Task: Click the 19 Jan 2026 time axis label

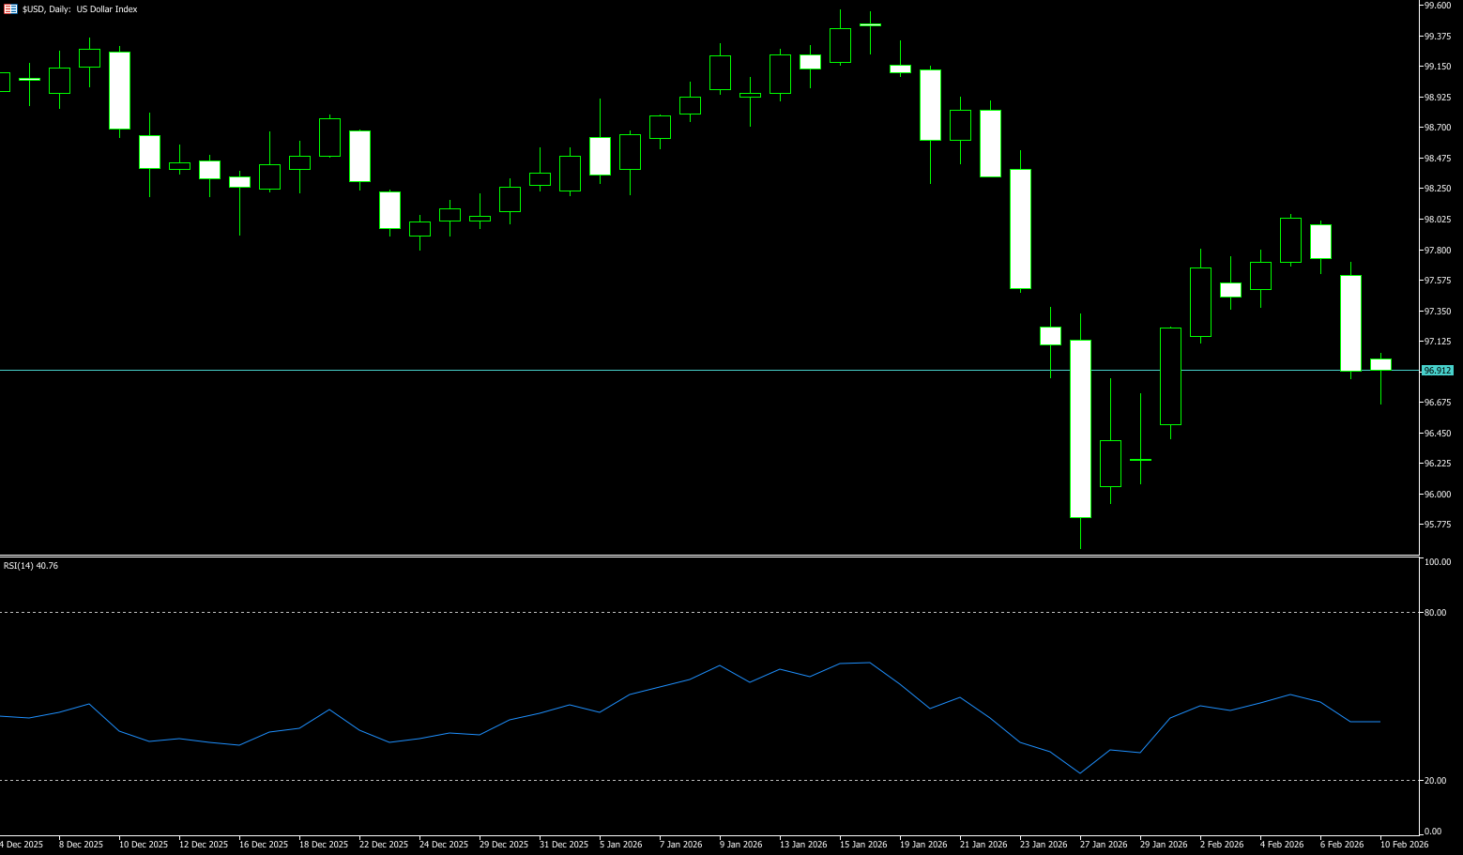Action: point(922,845)
